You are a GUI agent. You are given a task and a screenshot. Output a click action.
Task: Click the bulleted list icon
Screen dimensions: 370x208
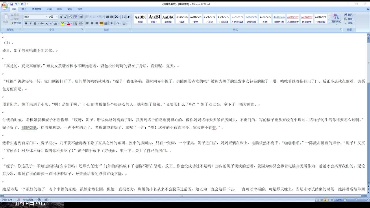pos(88,17)
